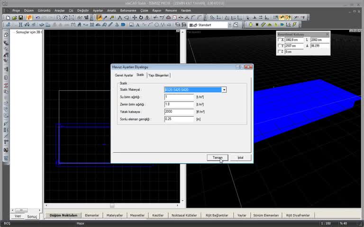Click the horizontal scrollbar under 2D view
Screen dimensions: 364x227
112,205
